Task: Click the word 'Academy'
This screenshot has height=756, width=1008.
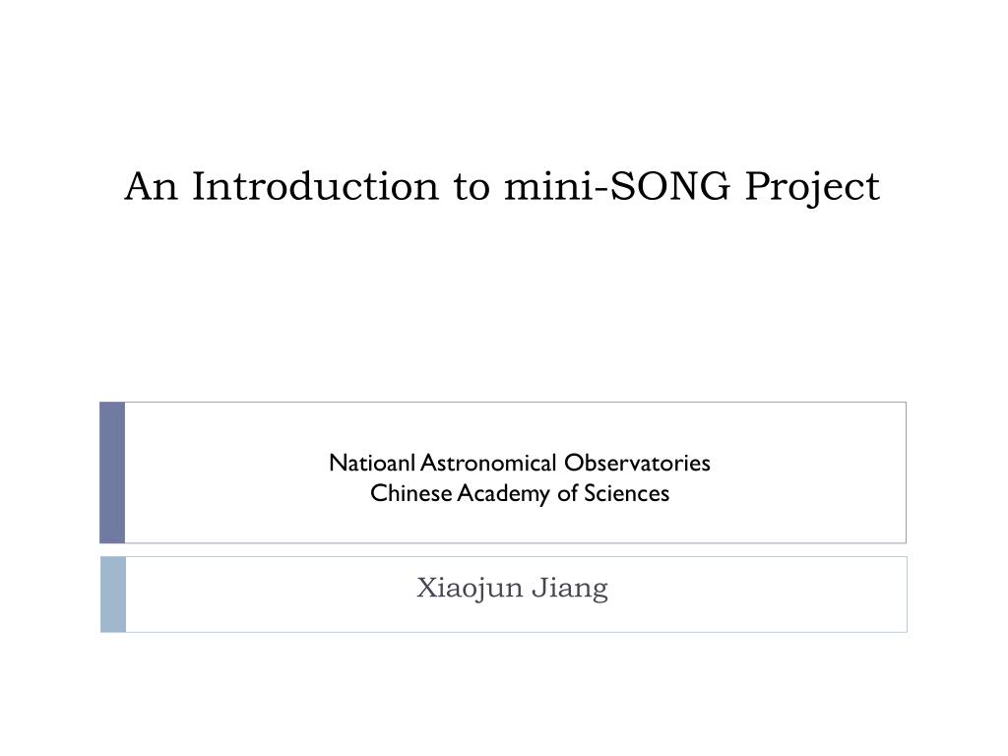Action: point(504,494)
